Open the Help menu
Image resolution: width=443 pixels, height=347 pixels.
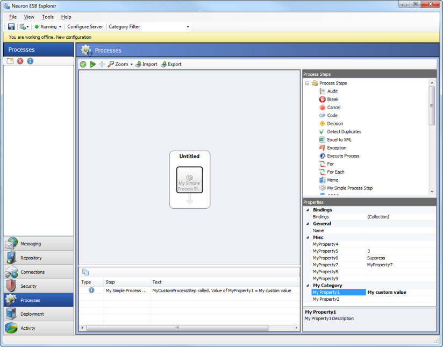(66, 17)
